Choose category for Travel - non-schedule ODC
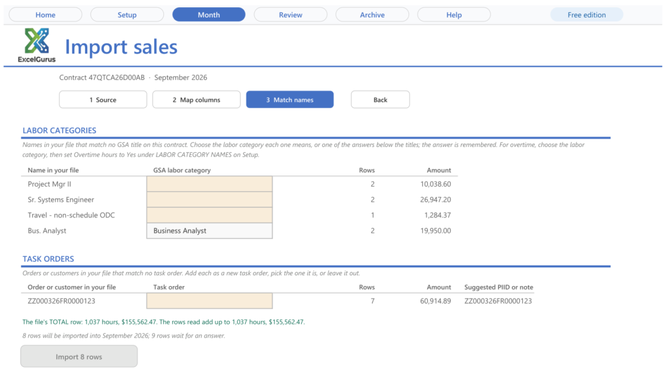666x376 pixels. 209,215
